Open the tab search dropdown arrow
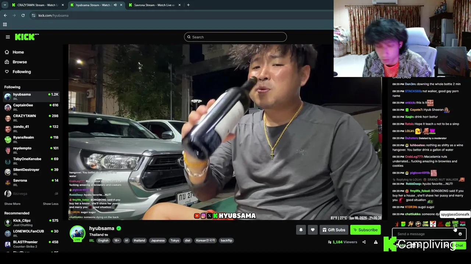471x264 pixels. (x=5, y=5)
